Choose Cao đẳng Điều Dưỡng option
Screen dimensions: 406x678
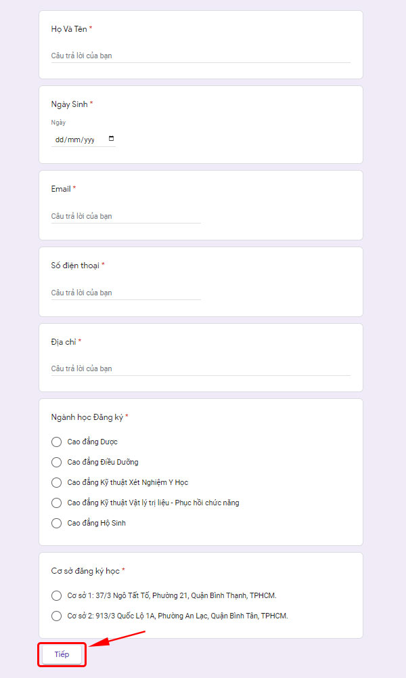pos(56,462)
